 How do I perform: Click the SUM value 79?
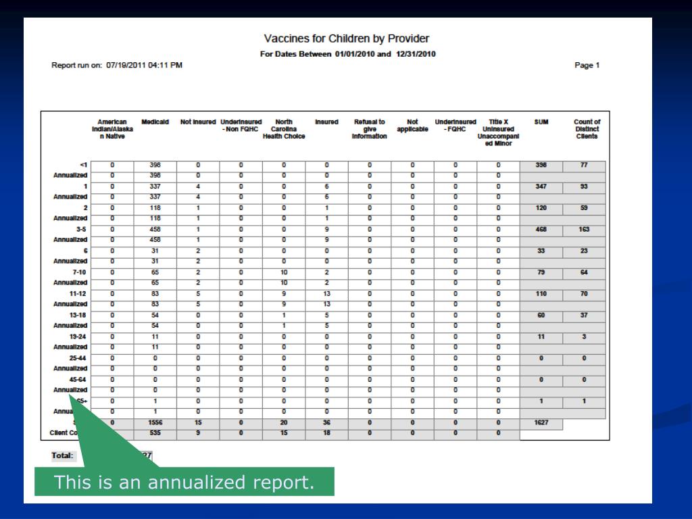[541, 272]
